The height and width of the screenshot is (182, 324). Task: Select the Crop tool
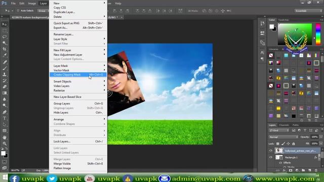click(x=5, y=49)
